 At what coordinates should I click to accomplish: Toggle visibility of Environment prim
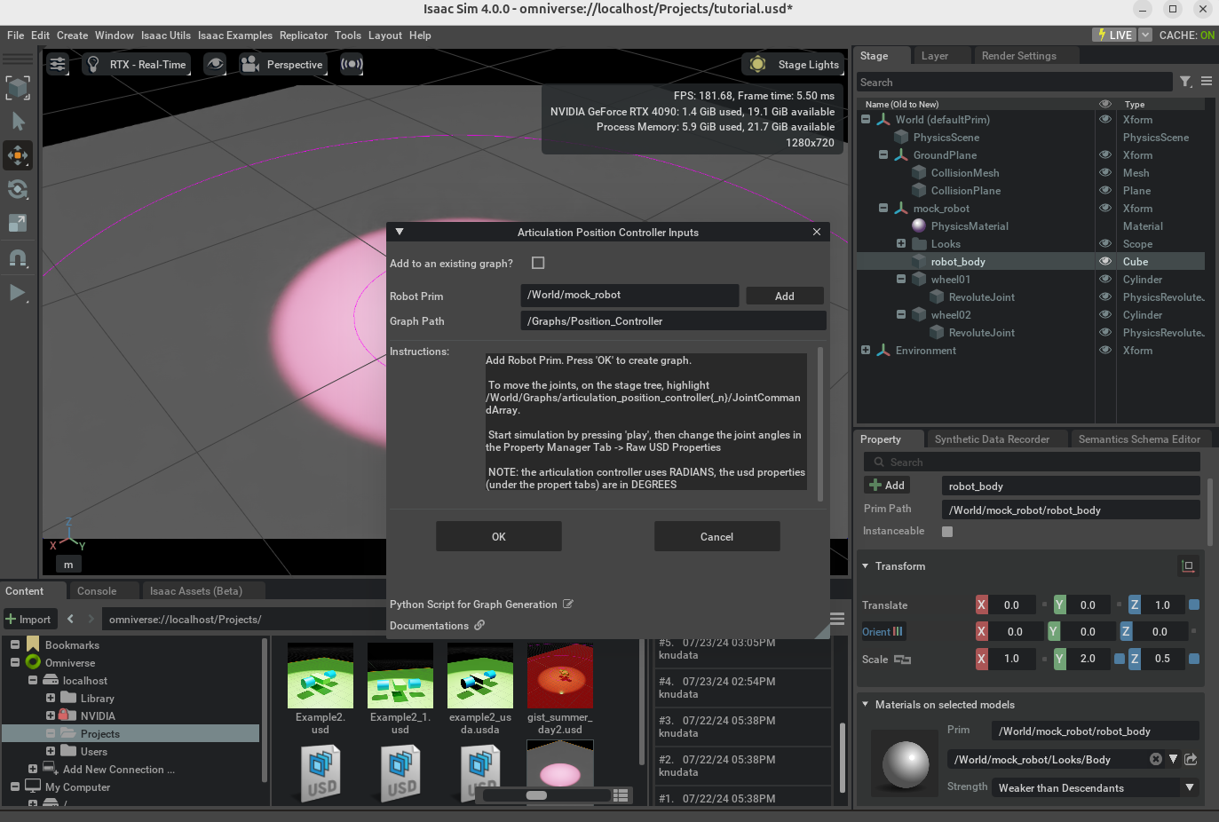click(x=1105, y=350)
